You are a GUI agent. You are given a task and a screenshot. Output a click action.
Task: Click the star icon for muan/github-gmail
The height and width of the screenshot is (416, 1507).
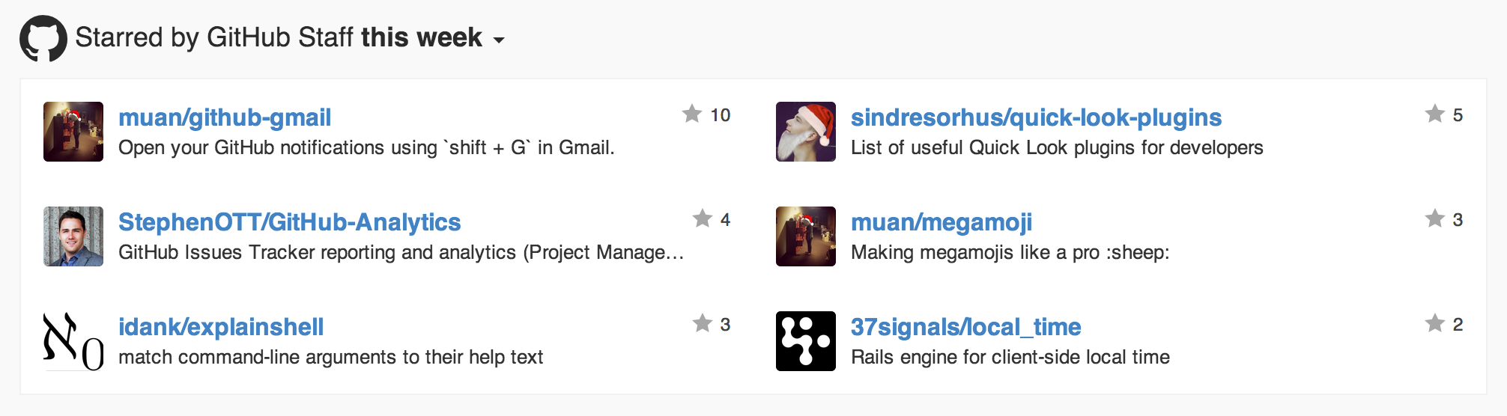tap(692, 114)
